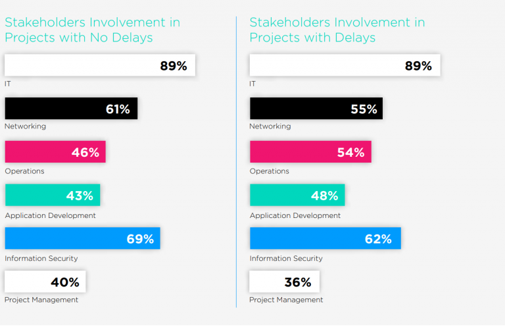Image resolution: width=505 pixels, height=326 pixels.
Task: Click the pink 46% Operations bar
Action: pyautogui.click(x=55, y=152)
